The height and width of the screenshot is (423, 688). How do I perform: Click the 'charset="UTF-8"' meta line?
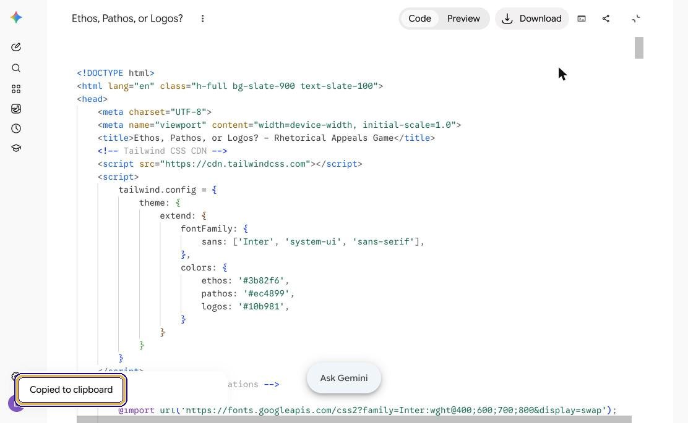pyautogui.click(x=155, y=112)
